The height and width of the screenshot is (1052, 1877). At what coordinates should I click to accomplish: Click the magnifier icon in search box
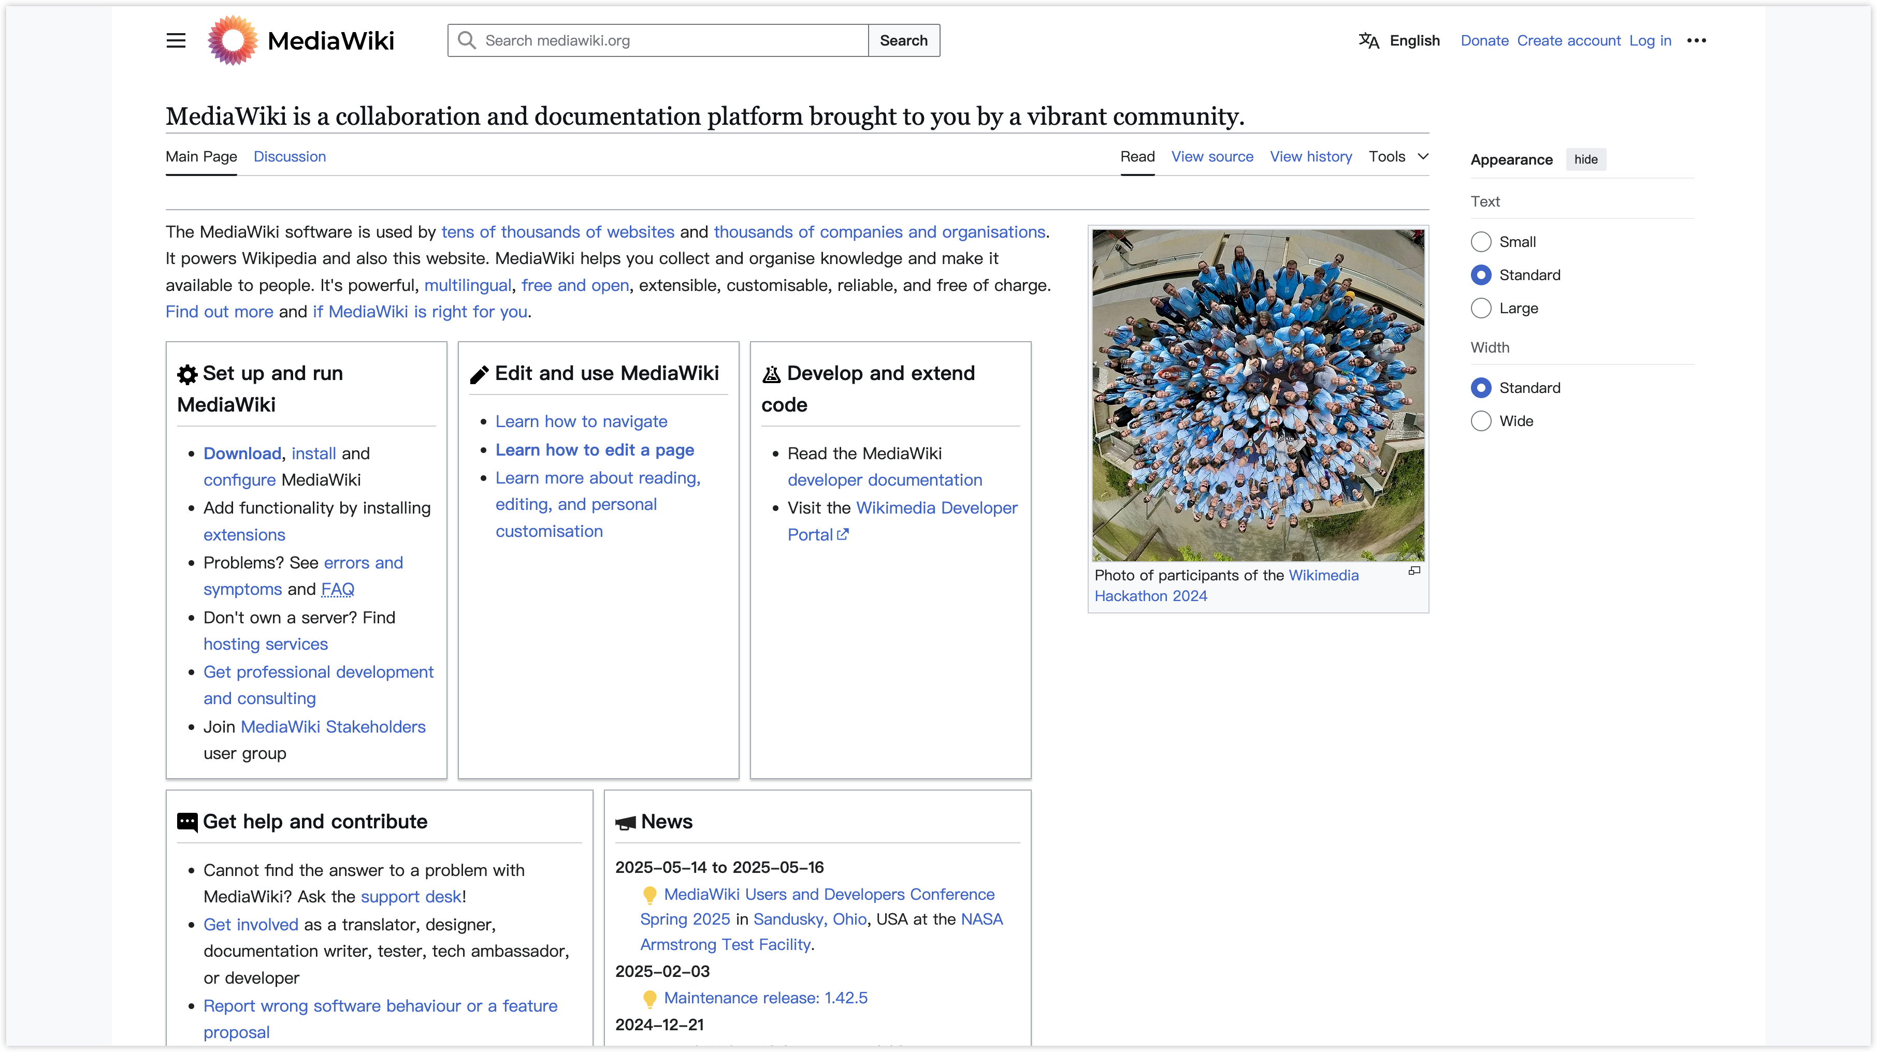click(466, 40)
